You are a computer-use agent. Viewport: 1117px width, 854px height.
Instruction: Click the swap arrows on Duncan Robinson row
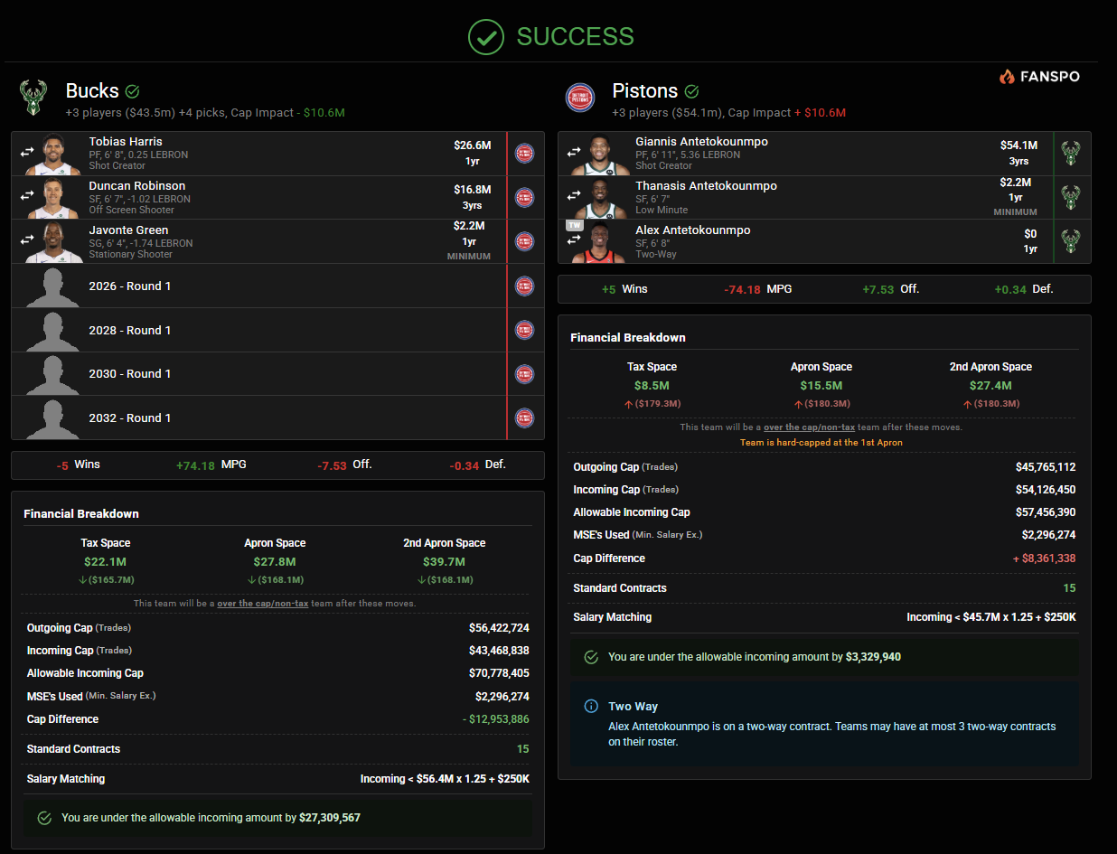pos(27,197)
